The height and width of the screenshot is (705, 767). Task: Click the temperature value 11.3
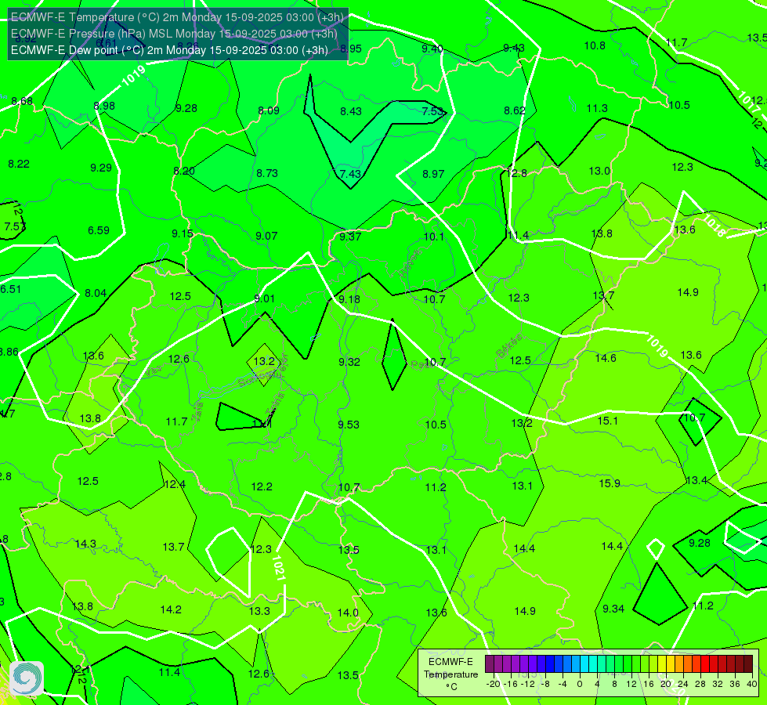pos(597,108)
